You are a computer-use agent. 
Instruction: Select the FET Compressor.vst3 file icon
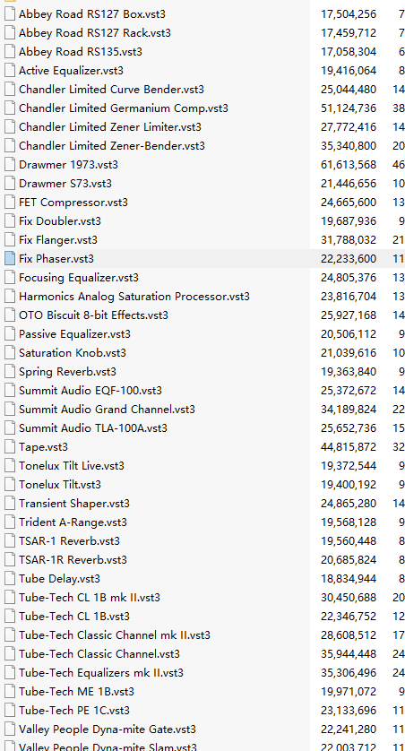pyautogui.click(x=10, y=203)
